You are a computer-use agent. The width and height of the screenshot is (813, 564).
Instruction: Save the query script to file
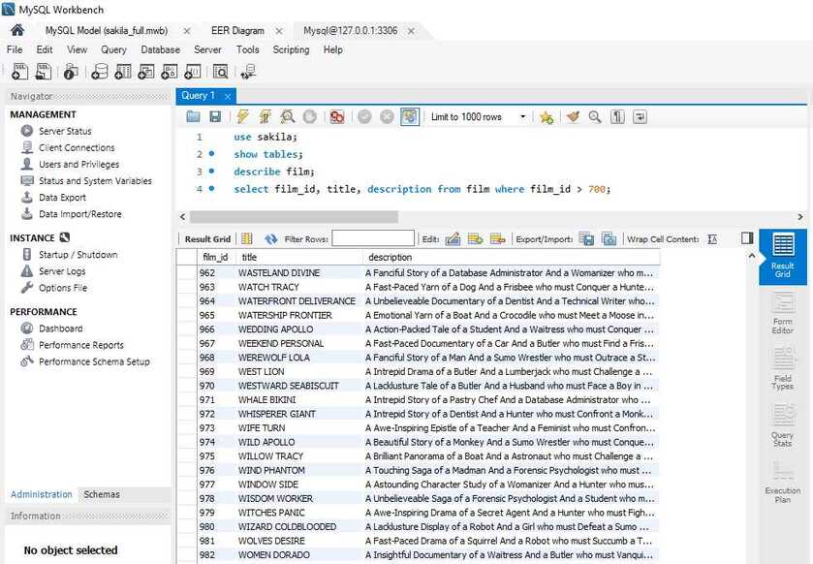pyautogui.click(x=215, y=117)
